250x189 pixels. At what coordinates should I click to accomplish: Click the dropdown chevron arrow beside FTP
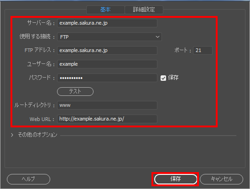(x=157, y=37)
